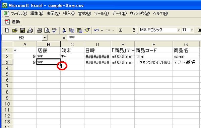The width and height of the screenshot is (201, 128).
Task: Click the formula bar showing **
Action: (134, 38)
